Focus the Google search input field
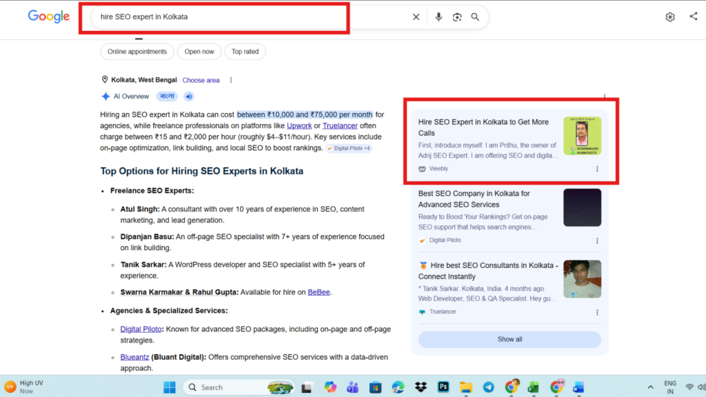 [252, 17]
